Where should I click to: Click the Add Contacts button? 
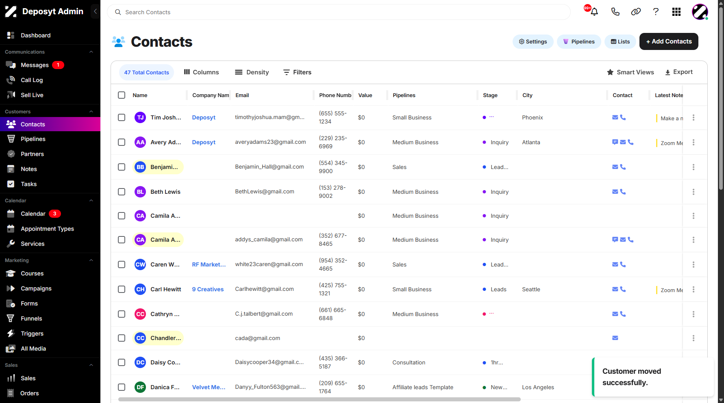(x=669, y=41)
